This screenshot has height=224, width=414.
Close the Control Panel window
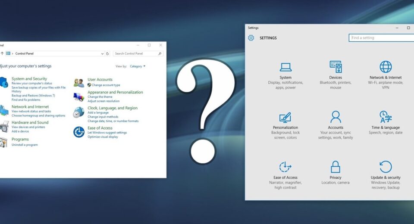point(160,45)
